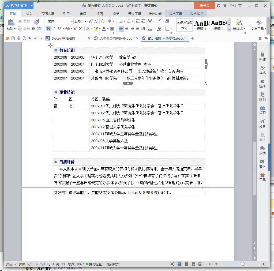Image resolution: width=274 pixels, height=271 pixels.
Task: Toggle character shading A button
Action: 112,29
